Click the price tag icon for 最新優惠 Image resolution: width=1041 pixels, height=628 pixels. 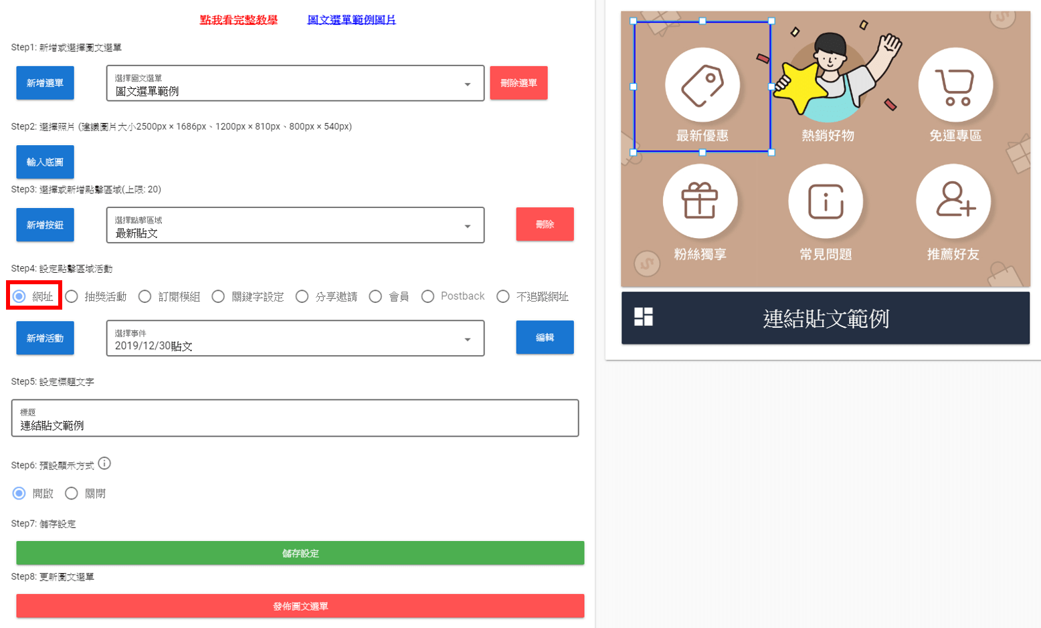702,85
